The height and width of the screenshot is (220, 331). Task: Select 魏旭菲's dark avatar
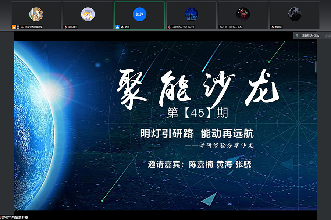[295, 14]
